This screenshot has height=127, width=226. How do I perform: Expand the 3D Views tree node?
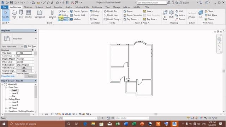tap(6, 108)
